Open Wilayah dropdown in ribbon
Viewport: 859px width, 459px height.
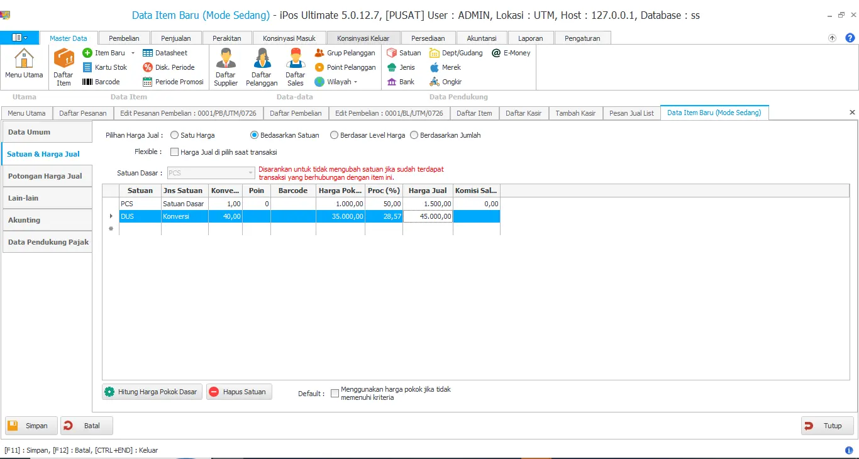click(336, 82)
